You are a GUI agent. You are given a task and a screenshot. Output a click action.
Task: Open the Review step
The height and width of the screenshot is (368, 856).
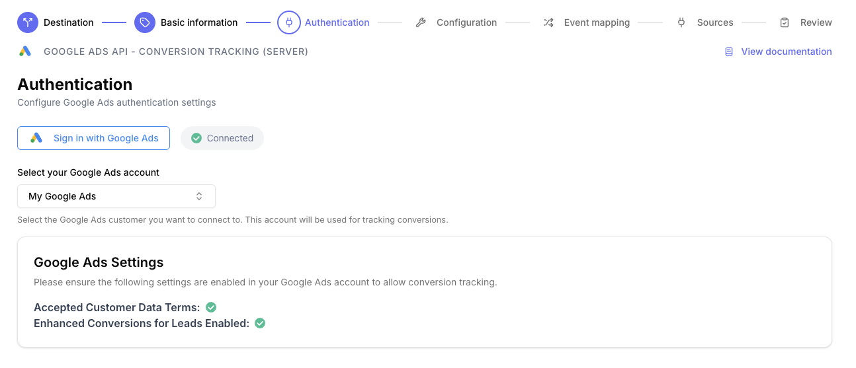816,22
